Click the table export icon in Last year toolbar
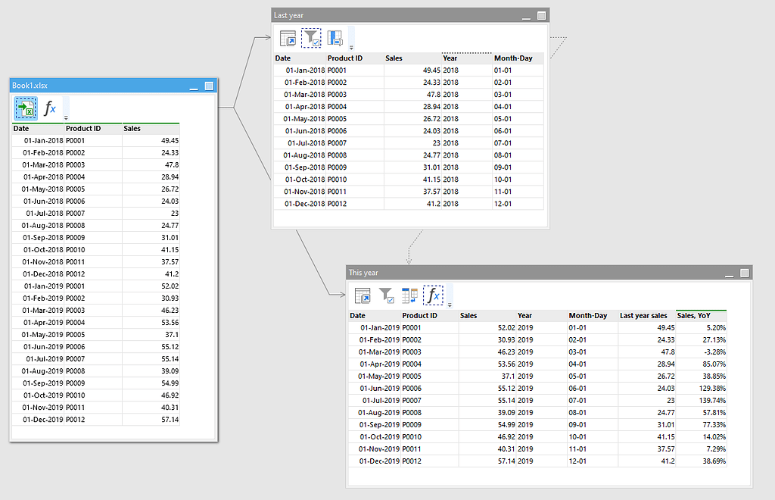This screenshot has width=775, height=500. (288, 38)
